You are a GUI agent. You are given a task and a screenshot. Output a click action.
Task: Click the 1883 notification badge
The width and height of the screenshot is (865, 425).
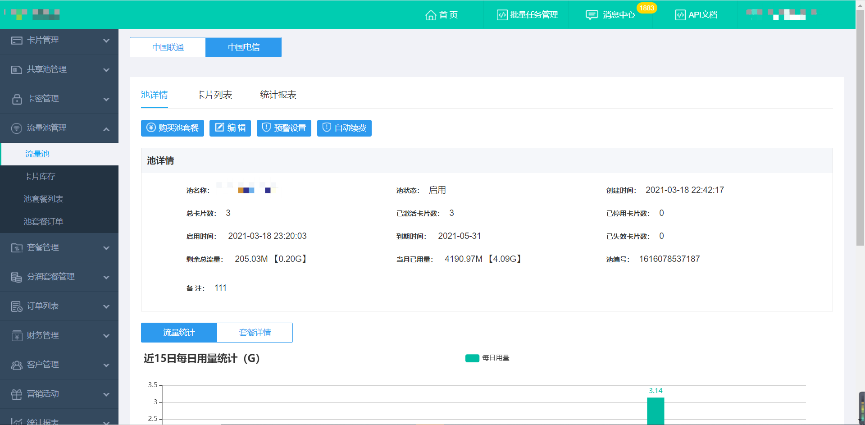click(646, 8)
